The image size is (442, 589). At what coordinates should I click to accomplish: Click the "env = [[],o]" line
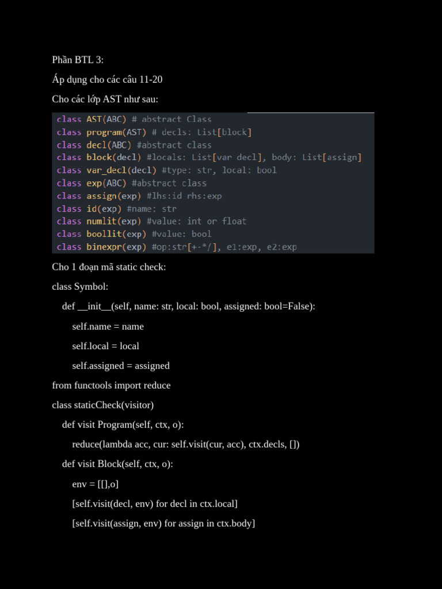pyautogui.click(x=95, y=484)
